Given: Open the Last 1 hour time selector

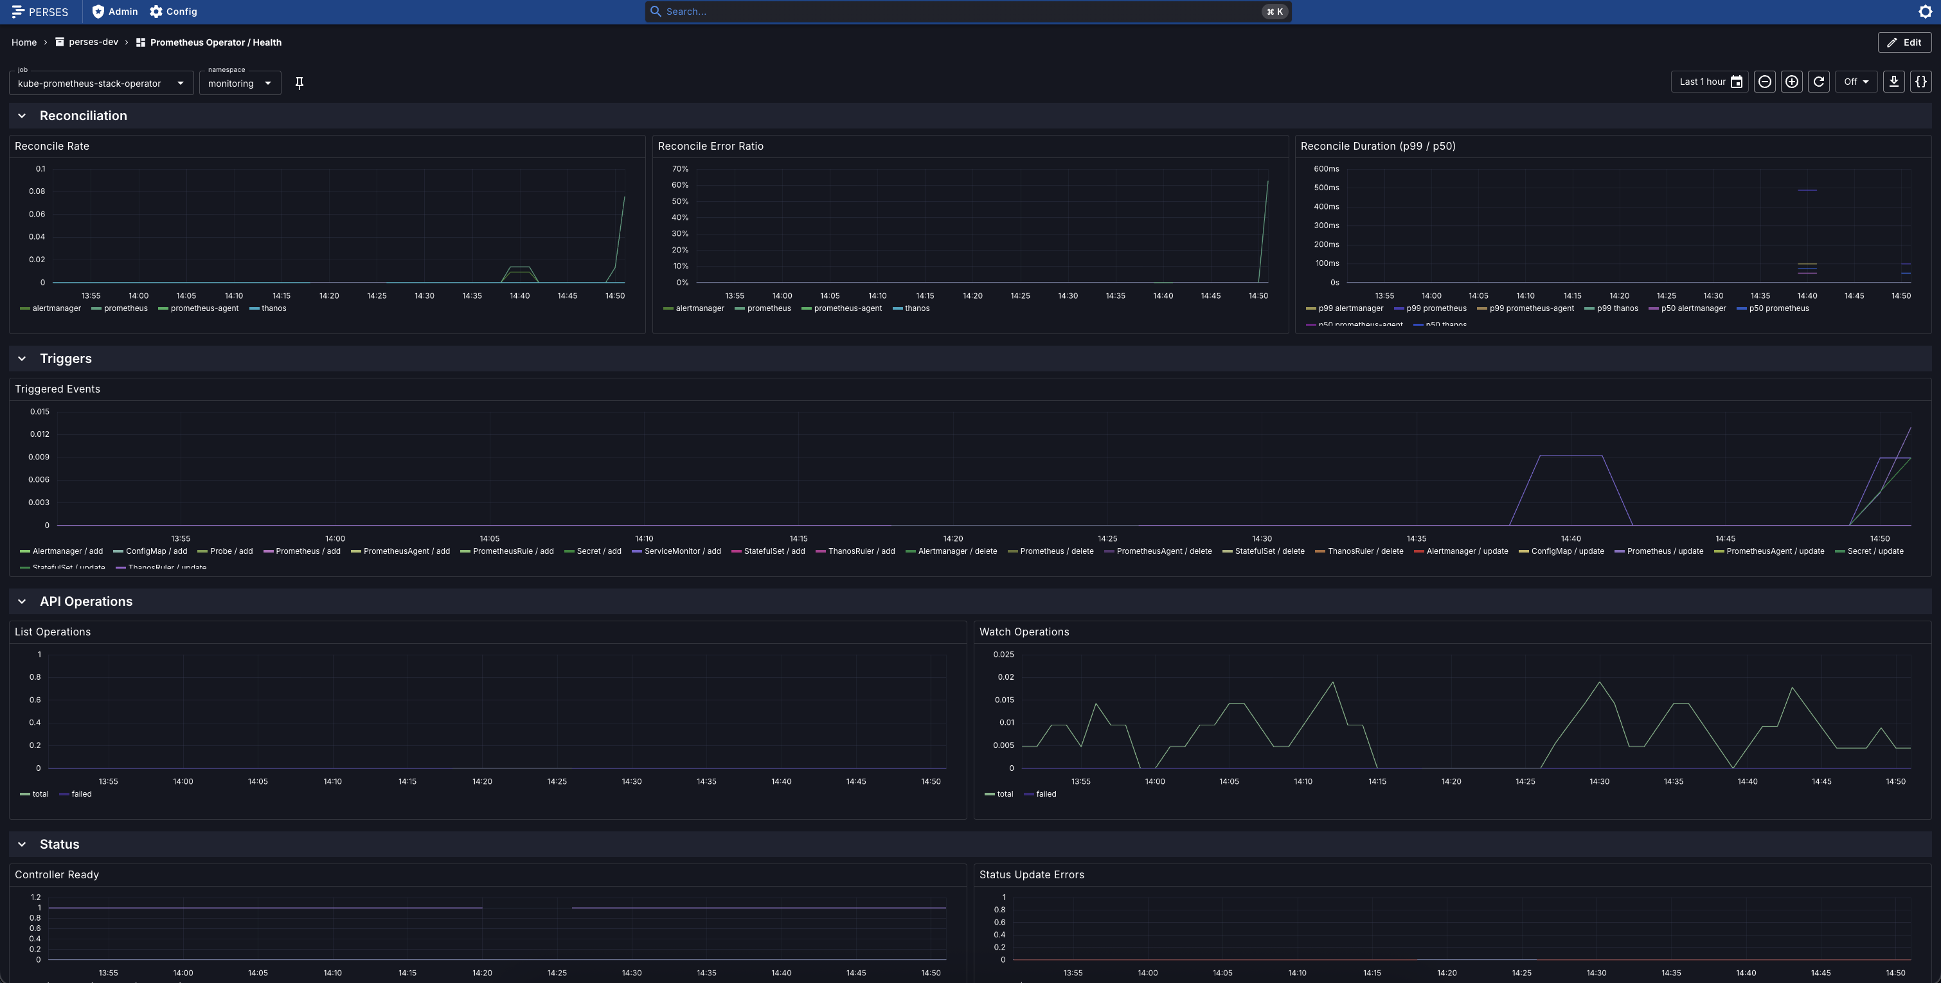Looking at the screenshot, I should (x=1710, y=82).
